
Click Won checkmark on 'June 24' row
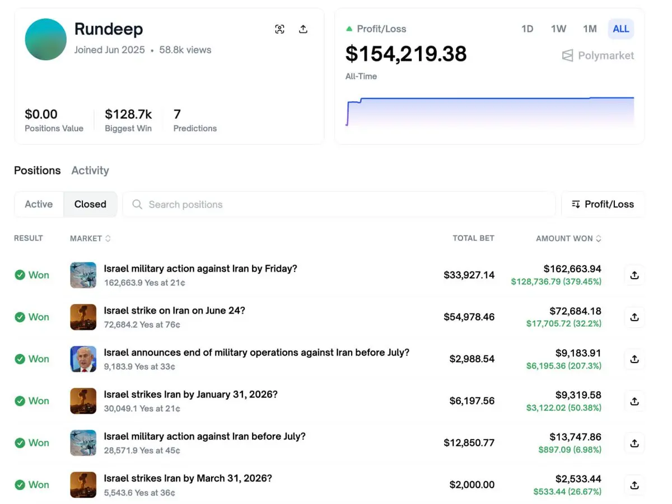click(20, 317)
